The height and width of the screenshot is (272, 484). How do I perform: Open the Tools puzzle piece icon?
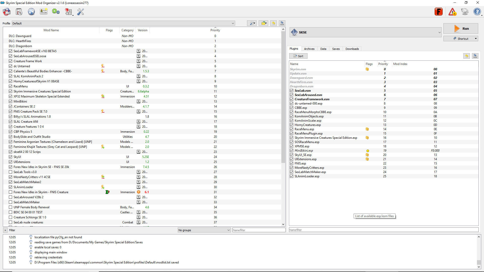pyautogui.click(x=68, y=12)
